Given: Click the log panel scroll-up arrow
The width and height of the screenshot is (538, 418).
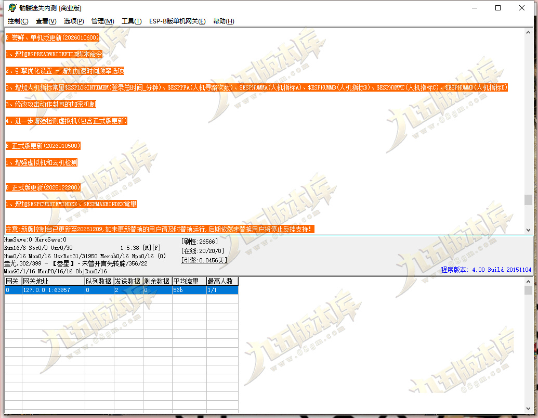Looking at the screenshot, I should pyautogui.click(x=528, y=32).
